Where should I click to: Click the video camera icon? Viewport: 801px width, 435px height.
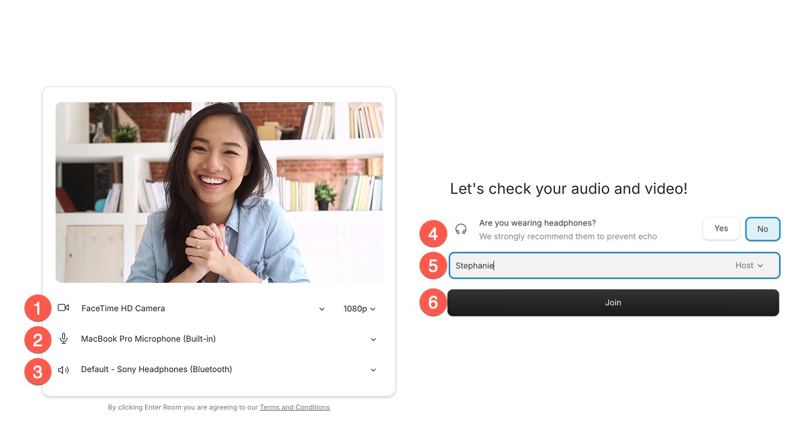[x=63, y=308]
